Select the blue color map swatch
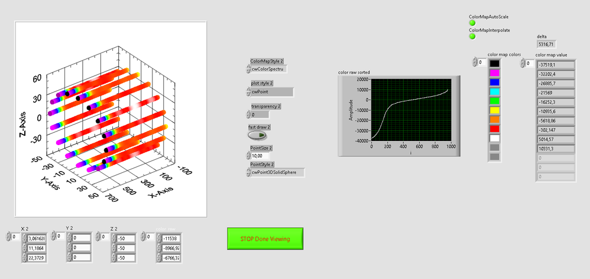The width and height of the screenshot is (590, 279). [x=494, y=82]
